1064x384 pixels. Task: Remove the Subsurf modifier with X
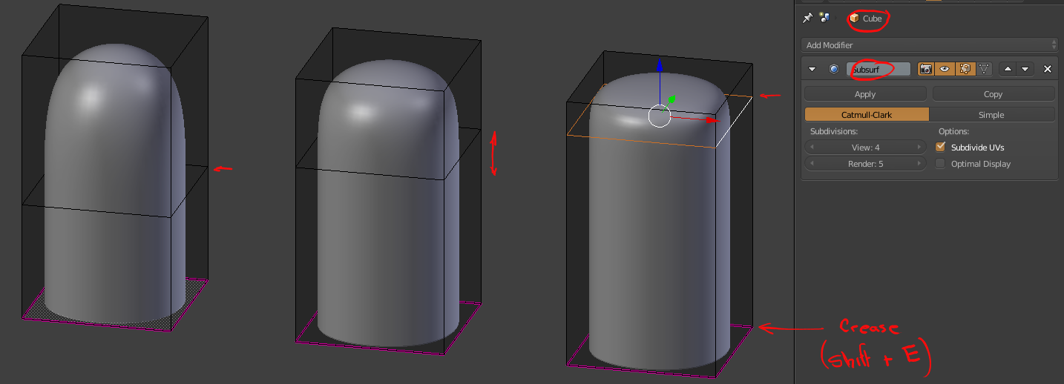(x=1048, y=69)
